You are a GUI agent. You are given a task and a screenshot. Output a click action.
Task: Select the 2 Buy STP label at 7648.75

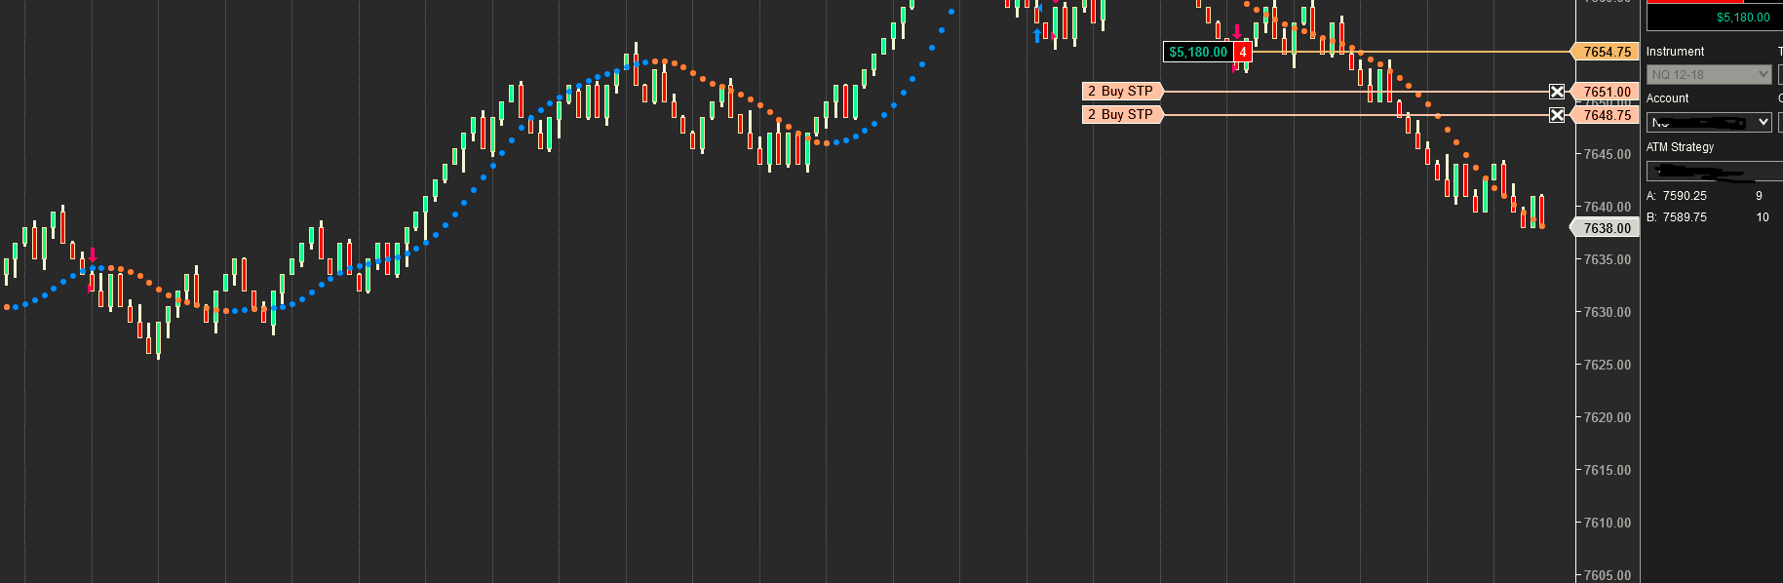click(x=1122, y=114)
